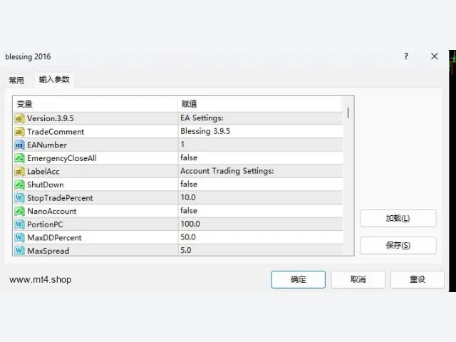
Task: Edit the Blessing 3.9.5 value cell
Action: tap(260, 131)
